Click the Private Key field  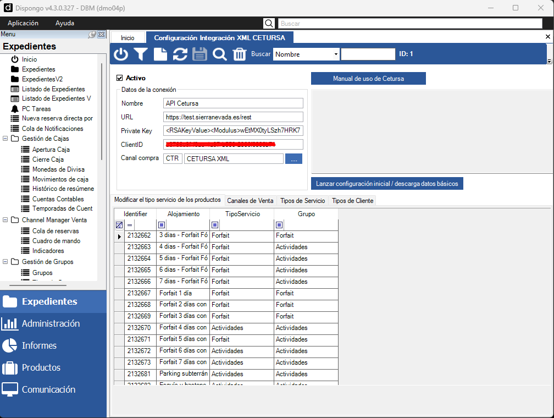pyautogui.click(x=233, y=130)
